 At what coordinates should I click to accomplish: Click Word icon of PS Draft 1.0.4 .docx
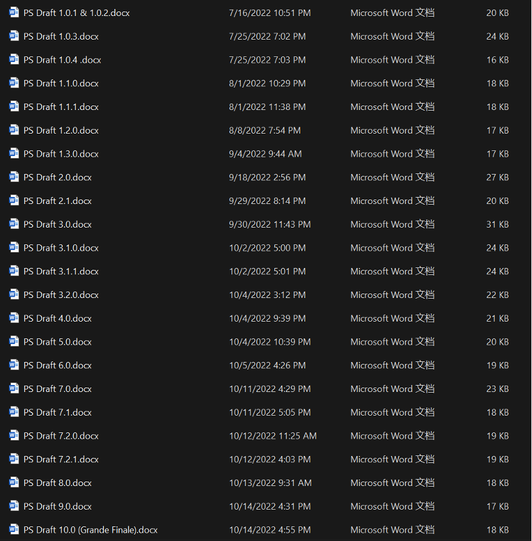tap(14, 59)
